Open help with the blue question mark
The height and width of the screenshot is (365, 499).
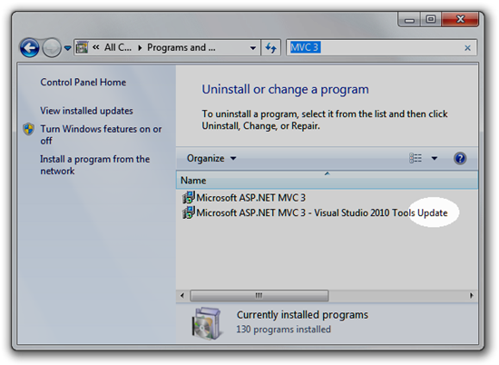[460, 158]
